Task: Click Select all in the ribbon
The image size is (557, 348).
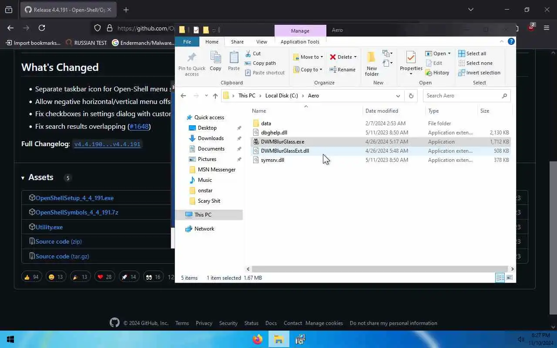Action: [472, 54]
